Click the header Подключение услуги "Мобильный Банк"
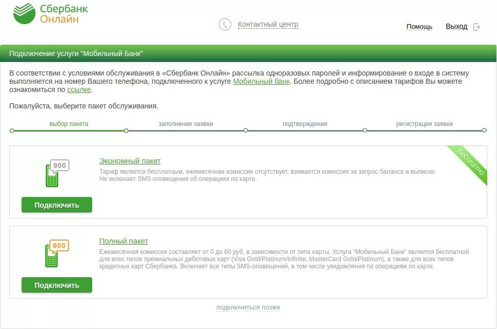The image size is (497, 329). pos(76,53)
